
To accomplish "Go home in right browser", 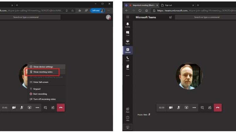I will (147, 11).
